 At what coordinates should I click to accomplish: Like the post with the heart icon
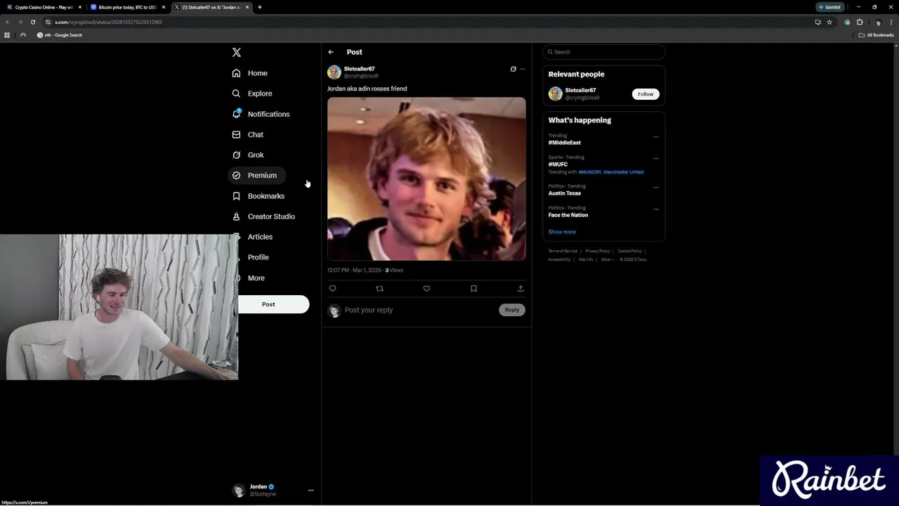pyautogui.click(x=426, y=289)
